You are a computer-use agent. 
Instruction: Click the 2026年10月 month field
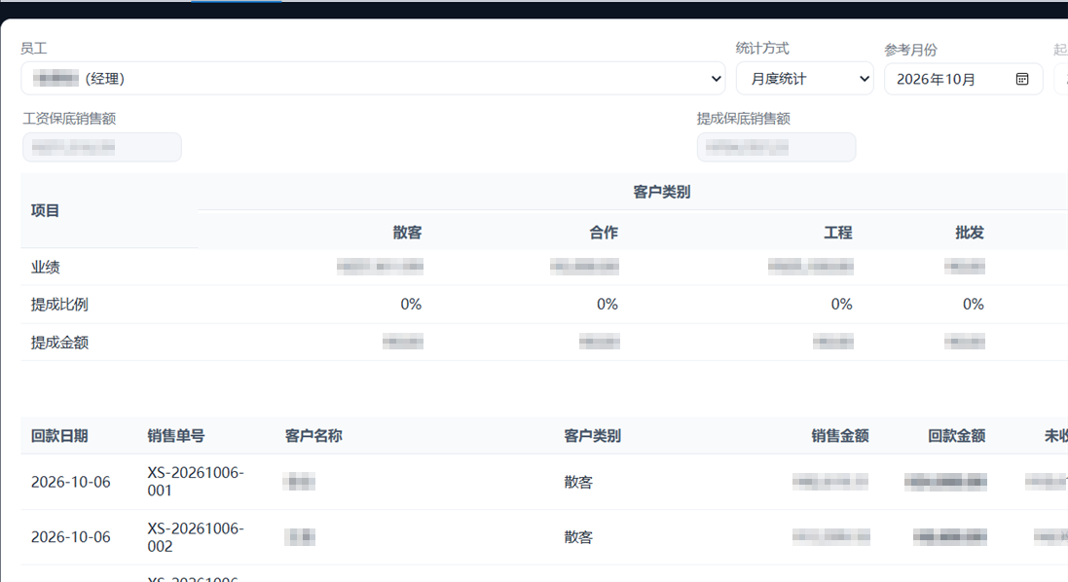coord(963,79)
